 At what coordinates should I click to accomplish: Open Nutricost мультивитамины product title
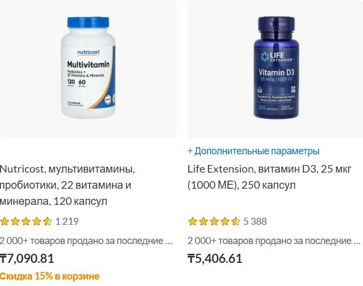(67, 185)
